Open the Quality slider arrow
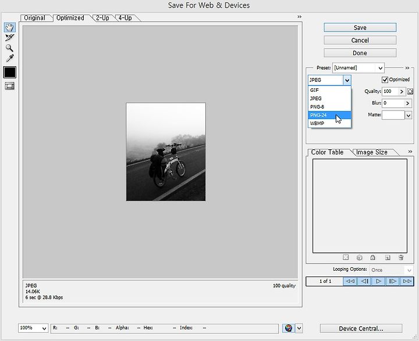The image size is (419, 341). 402,92
